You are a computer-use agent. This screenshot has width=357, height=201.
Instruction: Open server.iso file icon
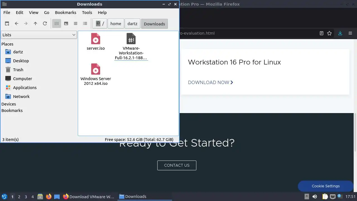(96, 39)
